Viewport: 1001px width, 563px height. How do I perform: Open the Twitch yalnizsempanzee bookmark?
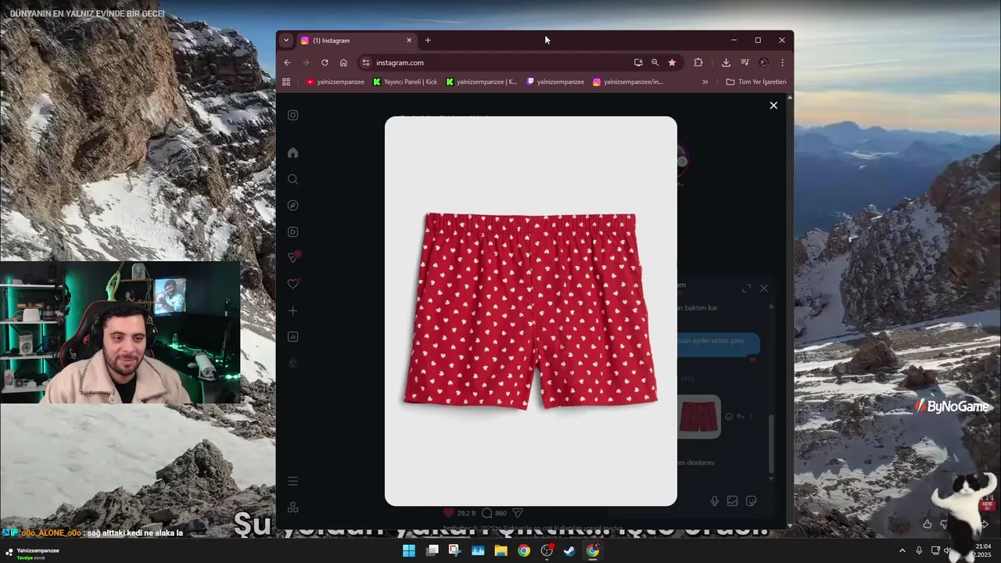[555, 81]
